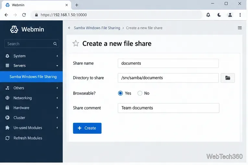Open the System sidebar category

31,56
